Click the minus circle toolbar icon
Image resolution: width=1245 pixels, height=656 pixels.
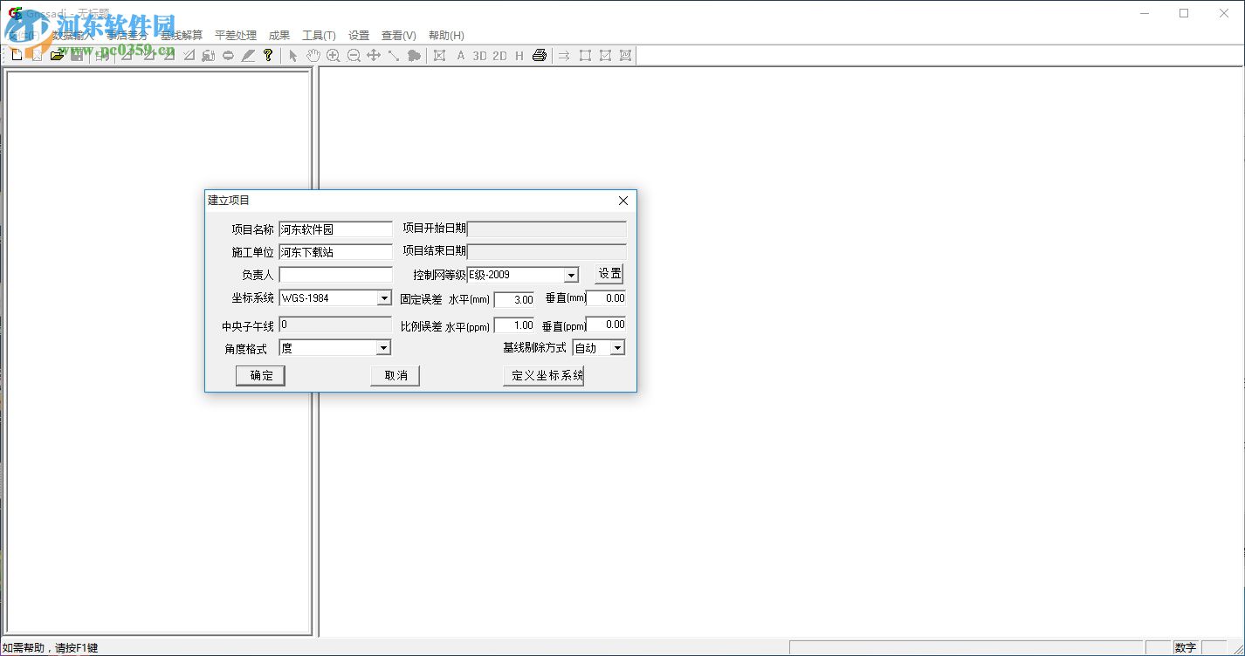pyautogui.click(x=228, y=55)
